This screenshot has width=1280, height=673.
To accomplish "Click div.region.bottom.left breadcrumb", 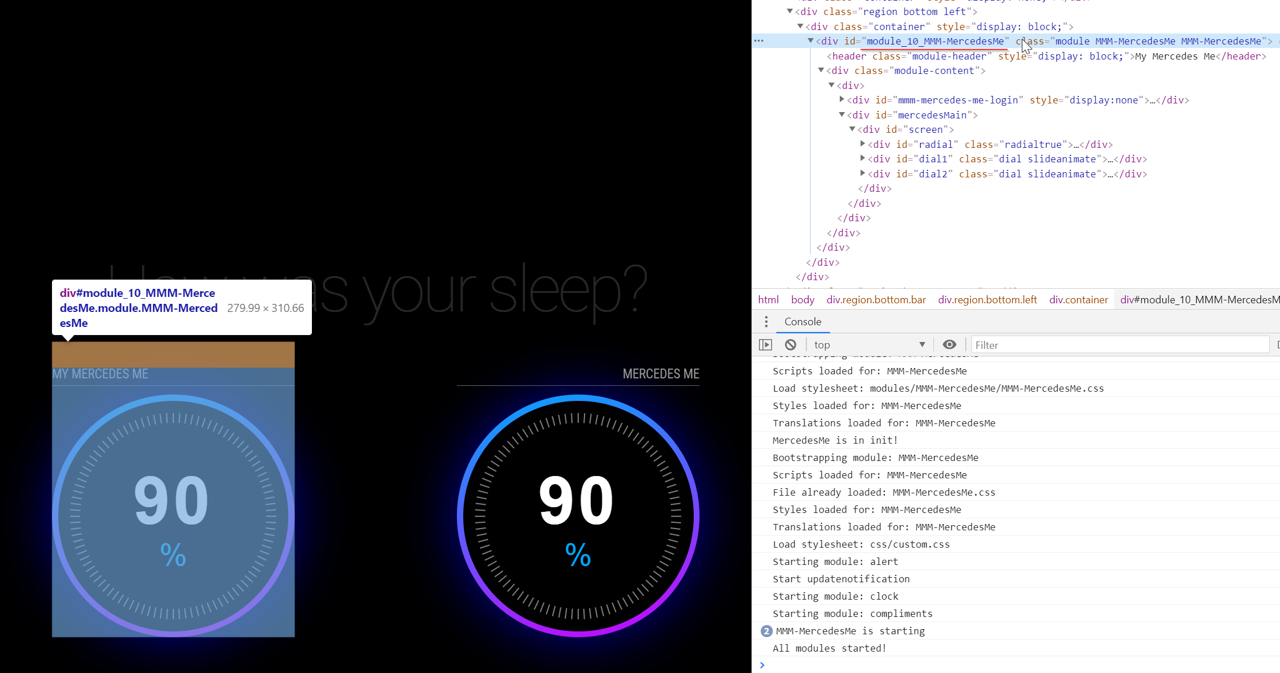I will 987,300.
